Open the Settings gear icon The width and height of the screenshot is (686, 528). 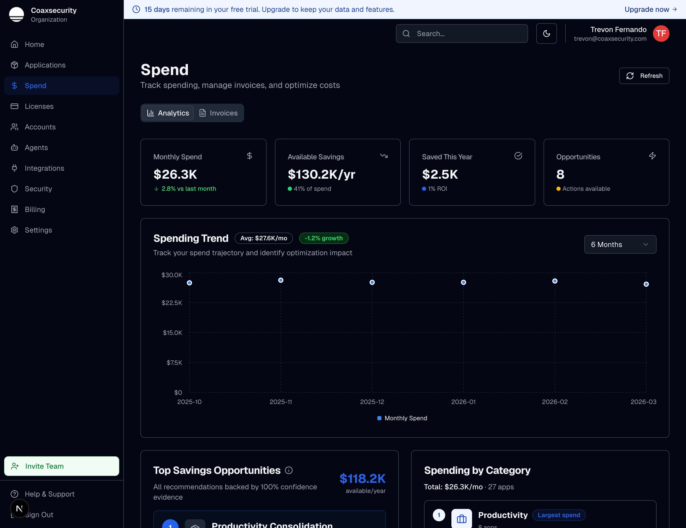[x=14, y=230]
